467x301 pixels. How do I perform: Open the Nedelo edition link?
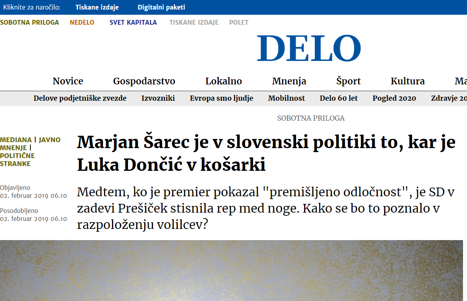pyautogui.click(x=82, y=22)
